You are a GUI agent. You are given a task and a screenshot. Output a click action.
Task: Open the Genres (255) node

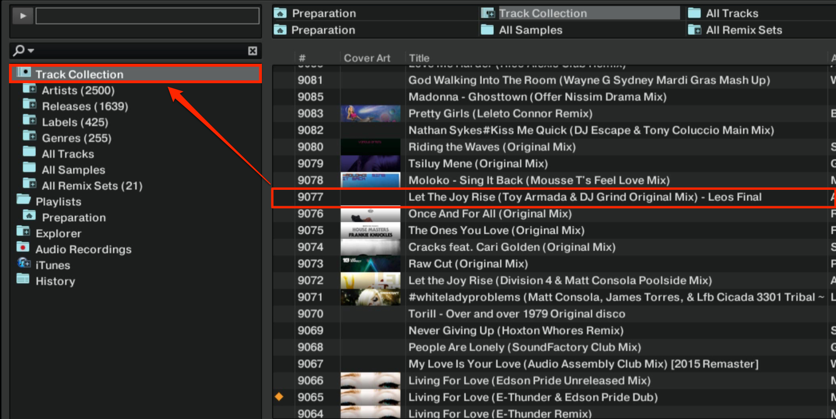pos(76,138)
